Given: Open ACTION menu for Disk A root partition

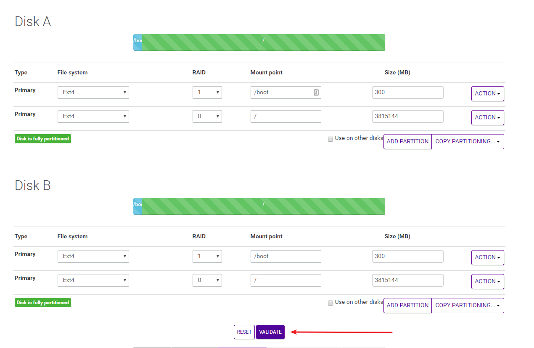Looking at the screenshot, I should [487, 118].
